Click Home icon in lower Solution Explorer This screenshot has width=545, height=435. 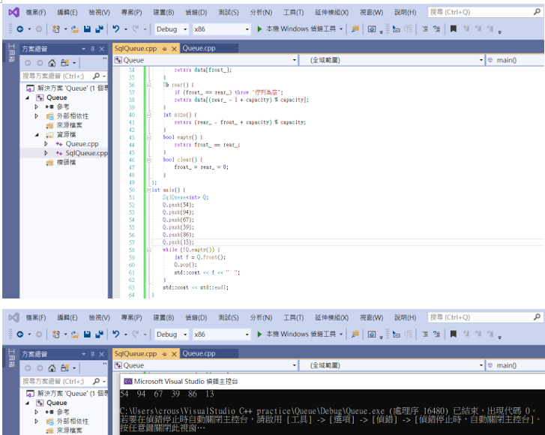click(x=52, y=368)
